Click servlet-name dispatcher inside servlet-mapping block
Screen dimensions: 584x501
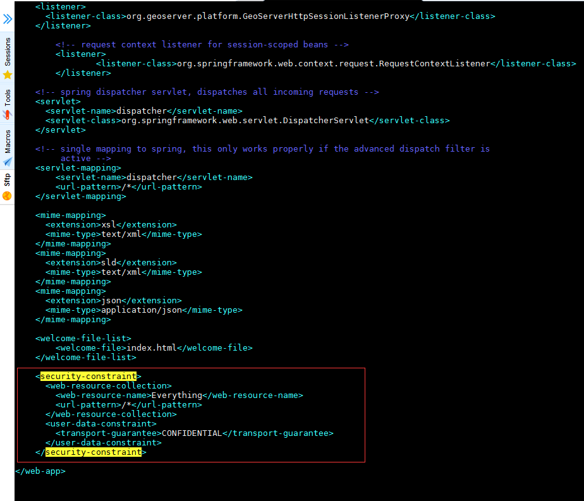click(154, 178)
